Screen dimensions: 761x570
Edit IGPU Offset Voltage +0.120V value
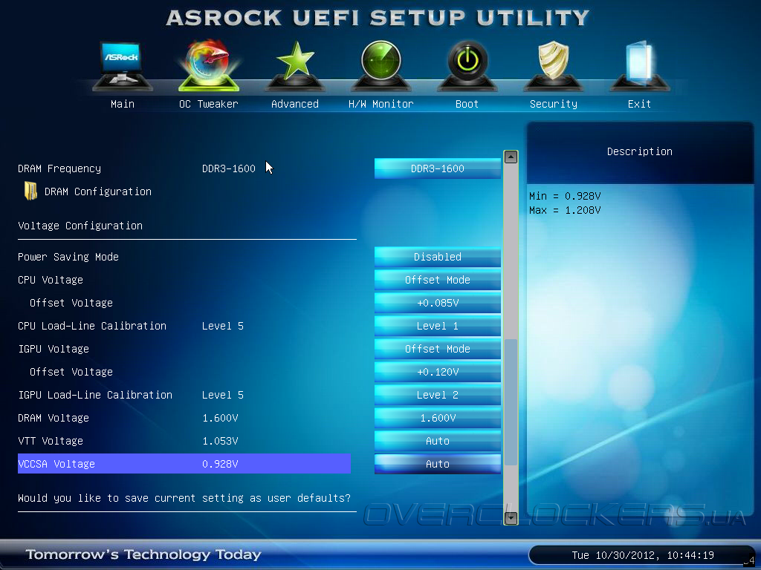pyautogui.click(x=437, y=372)
